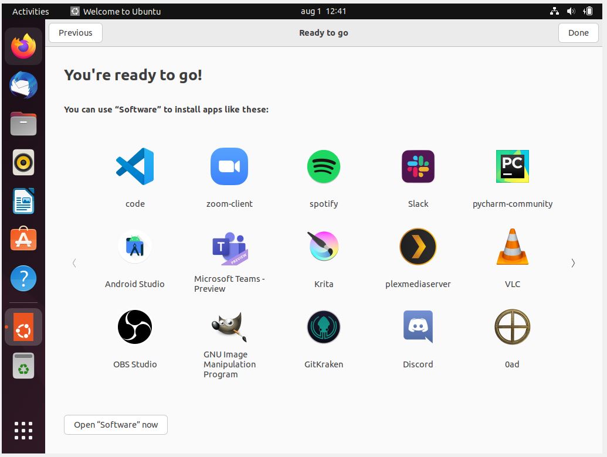The width and height of the screenshot is (607, 457).
Task: Open the Discord app icon
Action: coord(418,327)
